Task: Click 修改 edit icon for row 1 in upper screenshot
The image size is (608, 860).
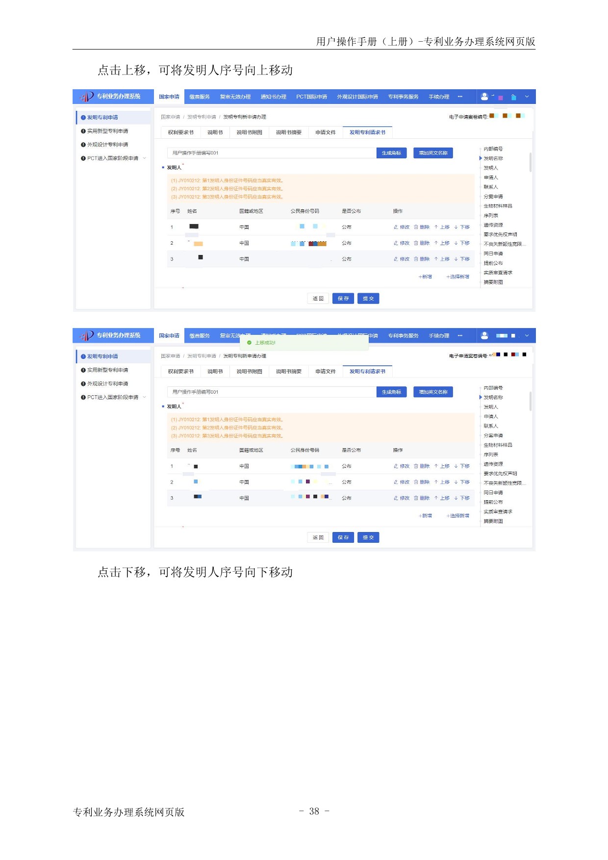Action: click(x=396, y=227)
